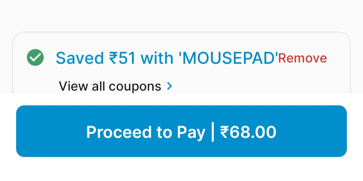Click the red Remove text
Viewport: 363px width, 181px height.
tap(302, 58)
